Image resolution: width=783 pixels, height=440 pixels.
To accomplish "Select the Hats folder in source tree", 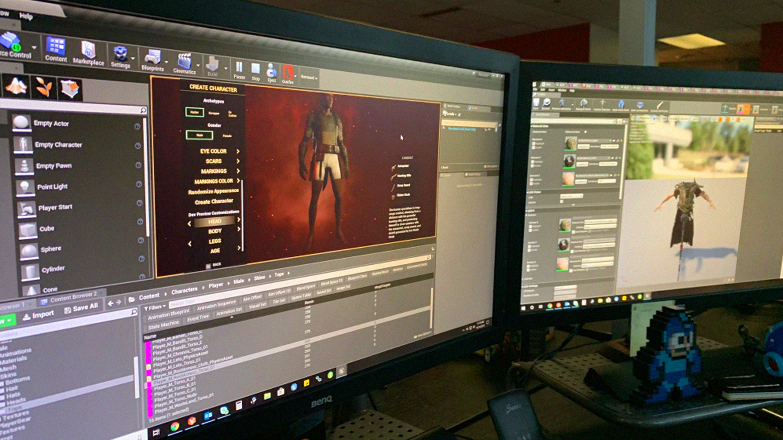I will click(x=13, y=395).
